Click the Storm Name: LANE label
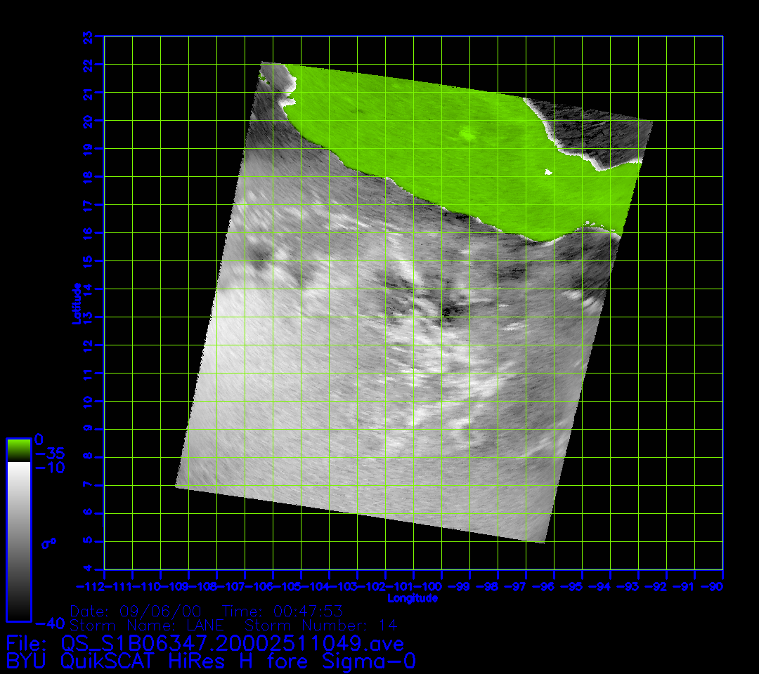 click(x=147, y=625)
